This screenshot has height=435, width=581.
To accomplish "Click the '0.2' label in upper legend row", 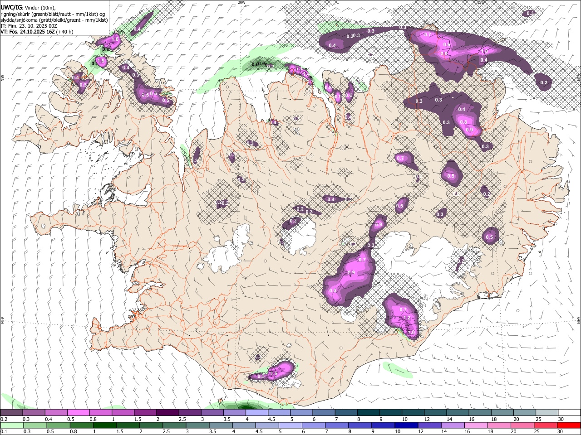I will pyautogui.click(x=4, y=420).
